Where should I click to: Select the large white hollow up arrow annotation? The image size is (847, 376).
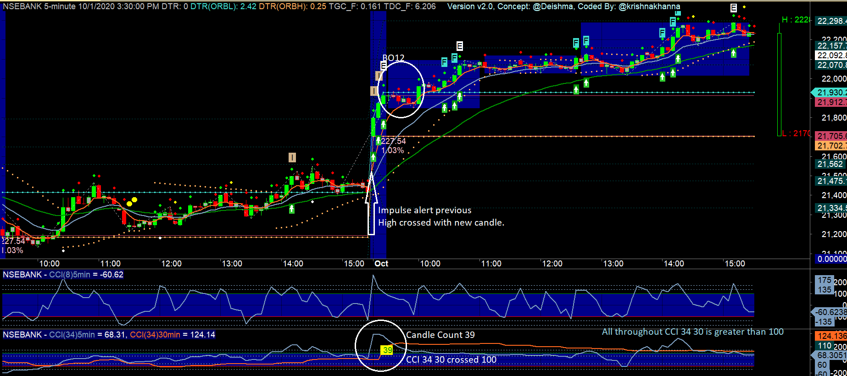pyautogui.click(x=372, y=204)
